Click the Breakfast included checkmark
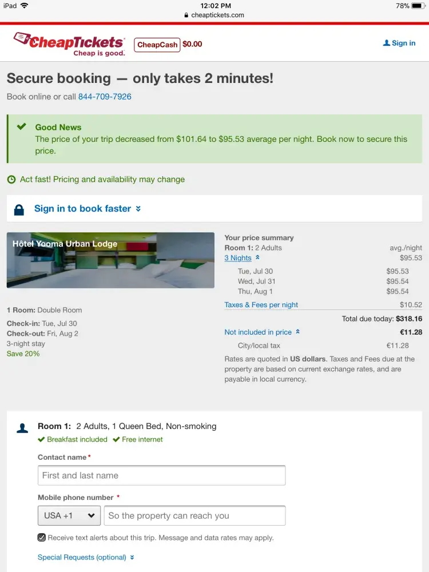The width and height of the screenshot is (429, 572). (x=41, y=440)
